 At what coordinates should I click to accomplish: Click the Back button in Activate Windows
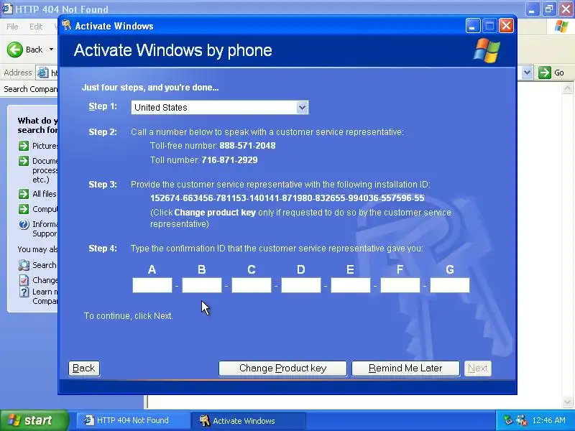[84, 369]
